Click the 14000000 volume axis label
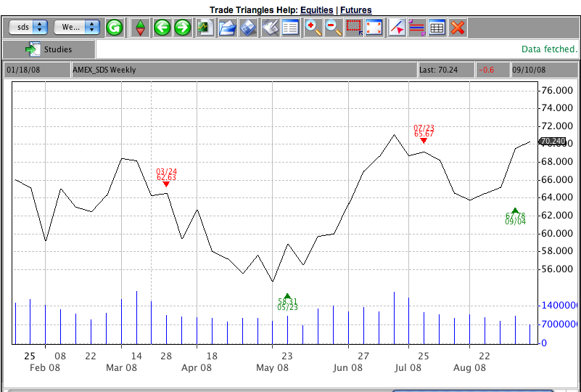 pyautogui.click(x=560, y=306)
